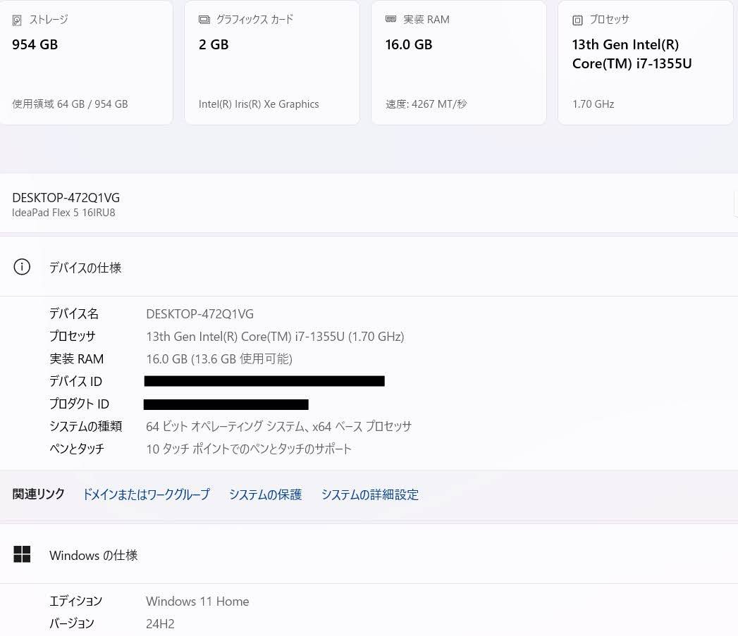Select the 64 ビット オペレーティング システム value

click(x=278, y=426)
